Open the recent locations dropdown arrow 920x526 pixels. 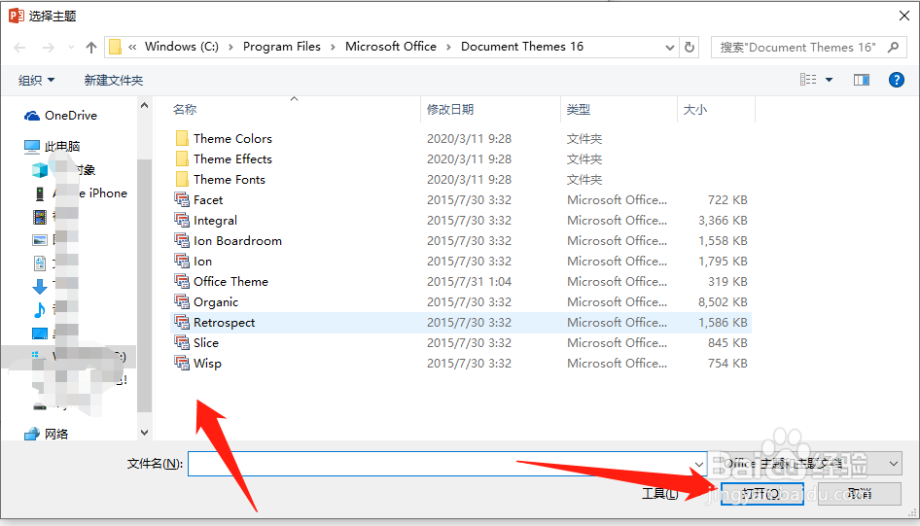pos(72,48)
